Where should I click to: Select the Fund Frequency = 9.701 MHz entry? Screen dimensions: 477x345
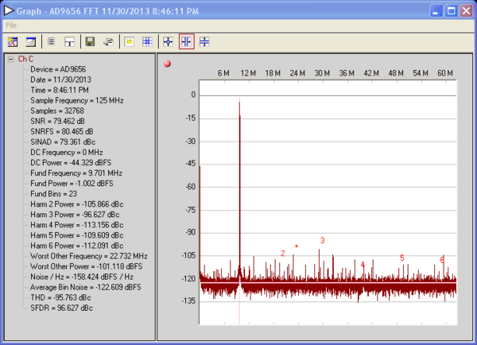click(76, 173)
